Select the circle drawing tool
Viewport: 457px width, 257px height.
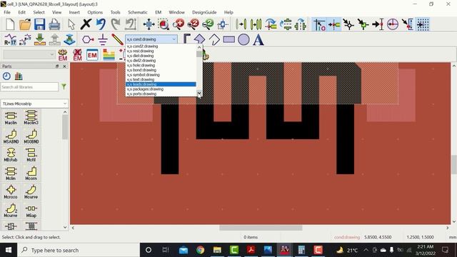click(x=243, y=39)
